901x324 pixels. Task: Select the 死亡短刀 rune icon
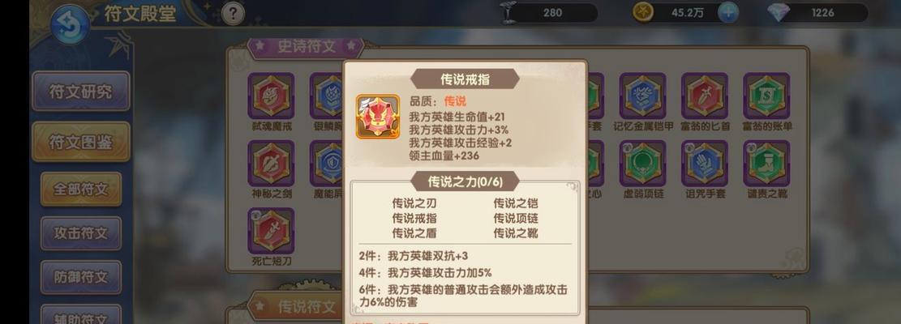click(x=271, y=231)
